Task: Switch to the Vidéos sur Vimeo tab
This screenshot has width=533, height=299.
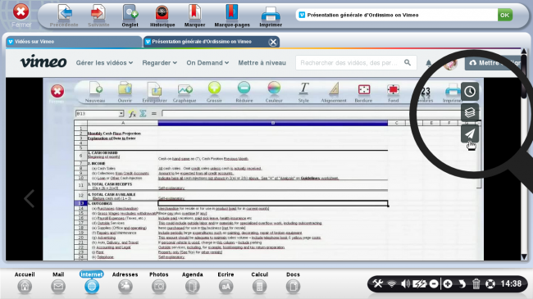Action: click(74, 42)
